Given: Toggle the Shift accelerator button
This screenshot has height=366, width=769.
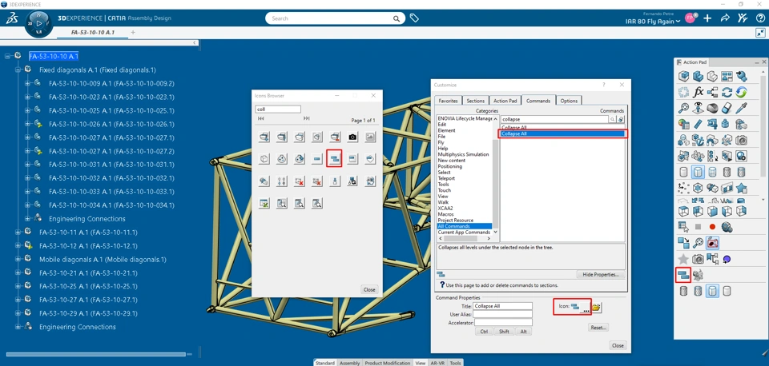Looking at the screenshot, I should [504, 332].
